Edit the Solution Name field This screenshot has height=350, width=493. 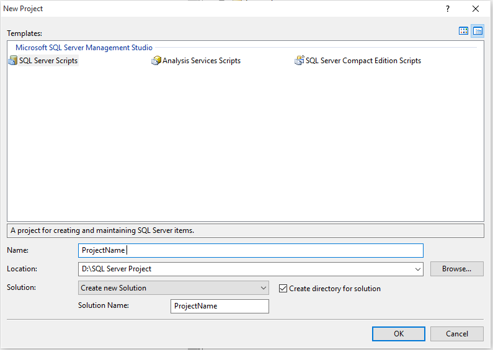[220, 306]
